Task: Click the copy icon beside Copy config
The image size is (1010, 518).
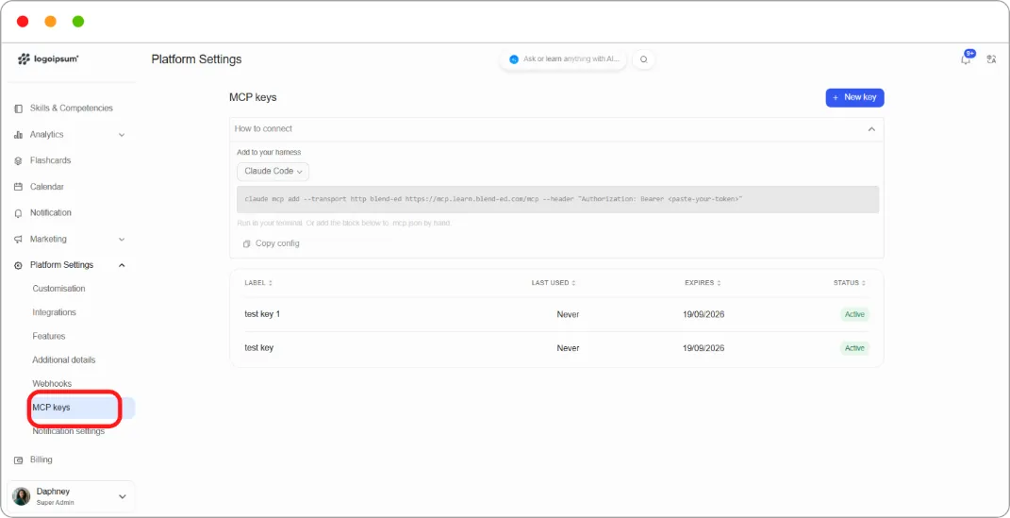Action: pos(246,244)
